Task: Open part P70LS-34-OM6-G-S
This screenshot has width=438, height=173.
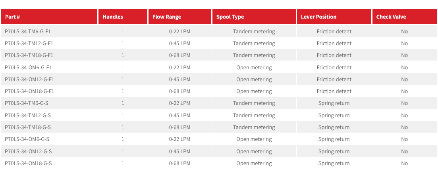Action: pyautogui.click(x=27, y=139)
